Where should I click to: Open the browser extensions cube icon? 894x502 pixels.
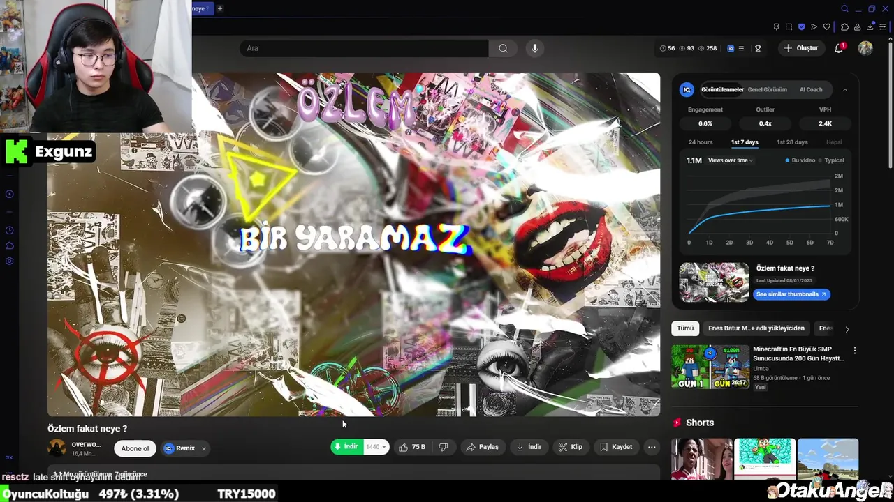pos(844,27)
